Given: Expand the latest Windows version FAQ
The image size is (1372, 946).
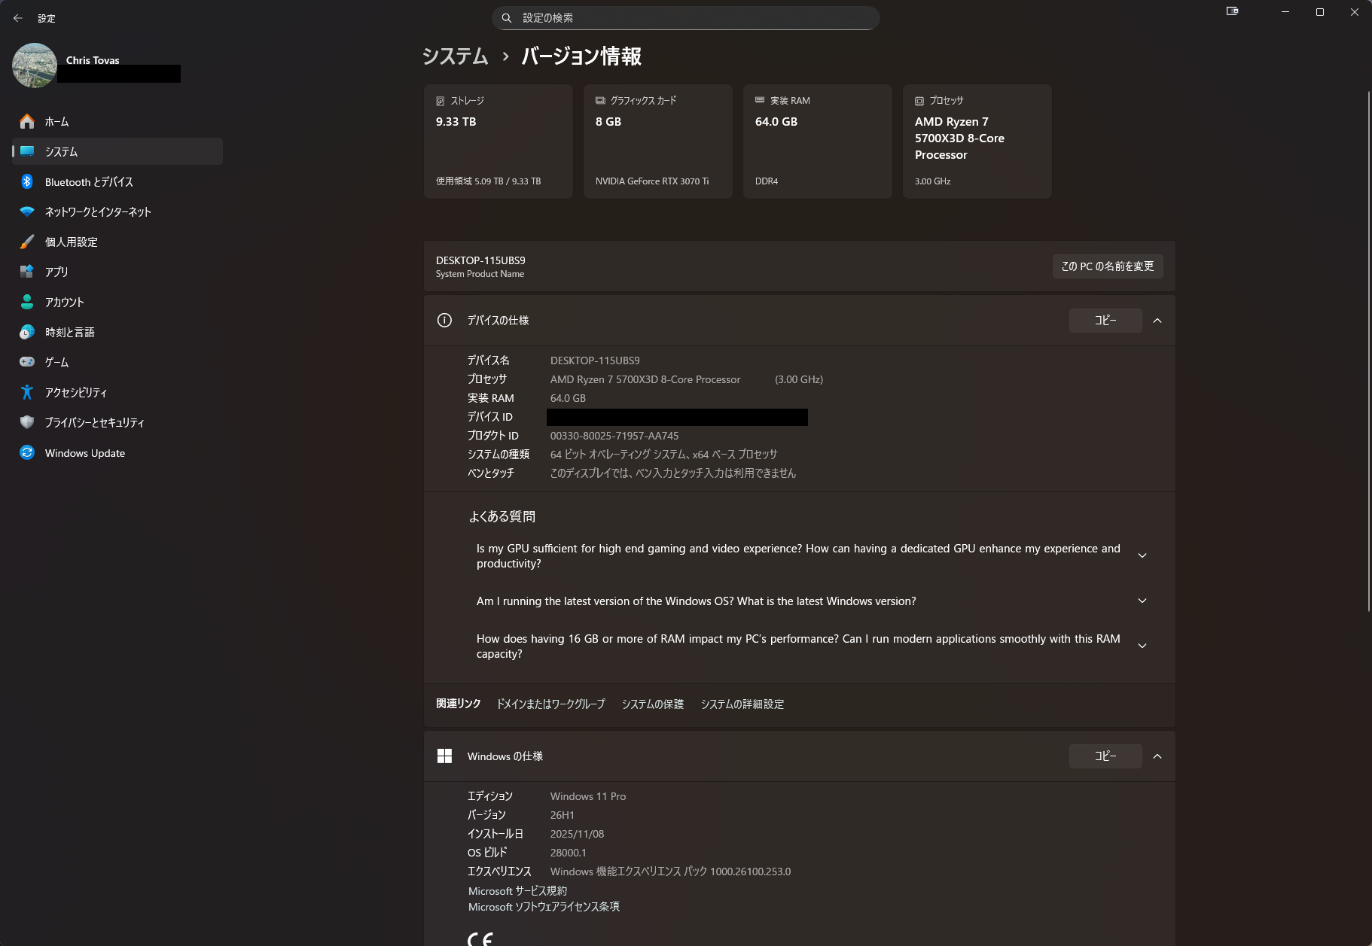Looking at the screenshot, I should [1142, 601].
